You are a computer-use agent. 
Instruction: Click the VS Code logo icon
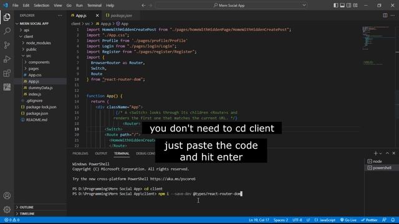point(6,5)
